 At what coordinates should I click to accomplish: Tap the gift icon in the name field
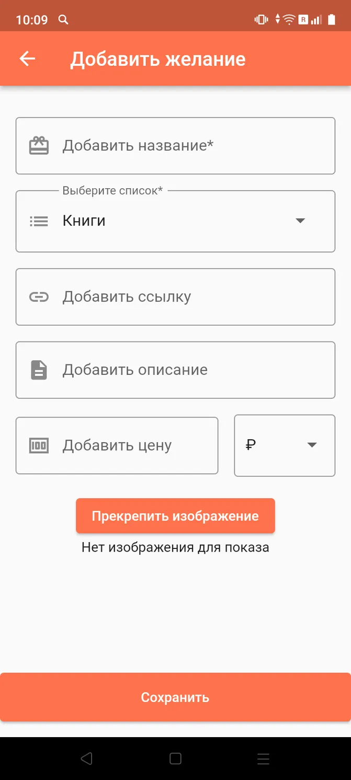click(39, 145)
